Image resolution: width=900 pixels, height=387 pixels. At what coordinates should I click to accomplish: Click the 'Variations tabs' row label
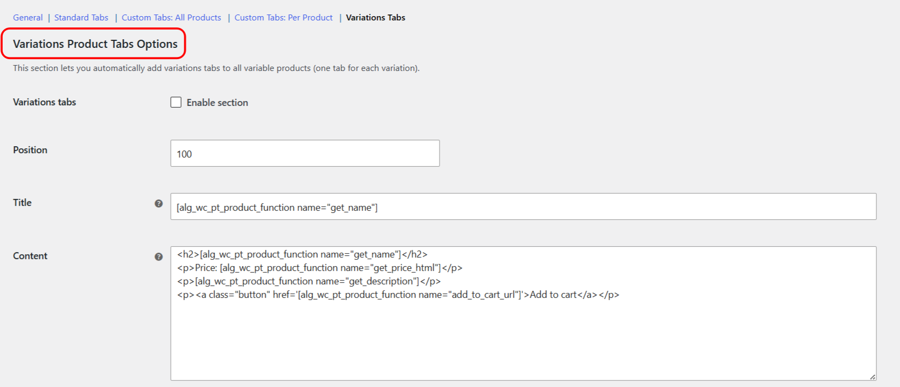coord(45,102)
